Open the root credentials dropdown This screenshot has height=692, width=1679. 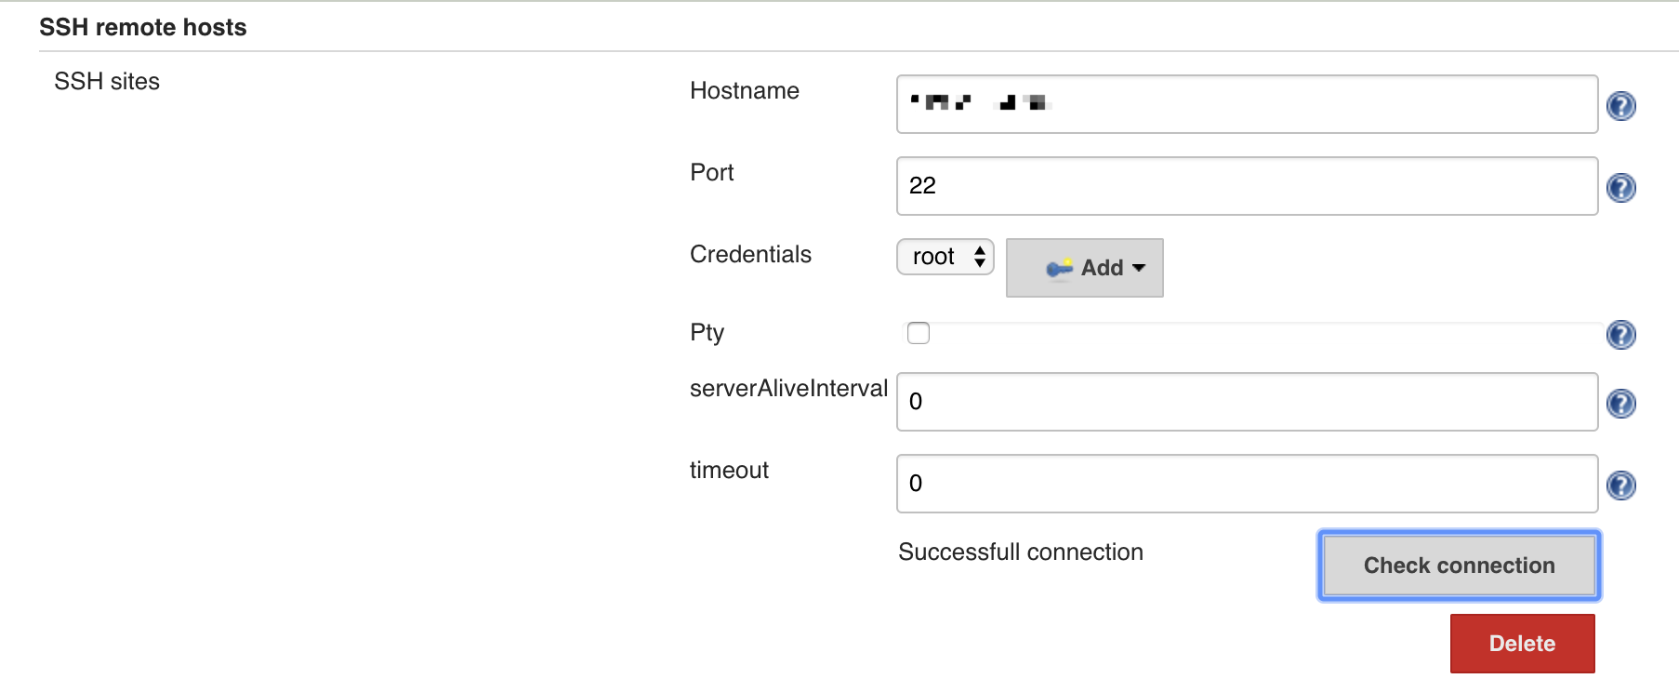click(x=945, y=257)
